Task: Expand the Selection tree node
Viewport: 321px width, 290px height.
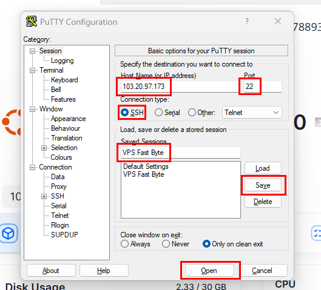Action: [x=44, y=148]
